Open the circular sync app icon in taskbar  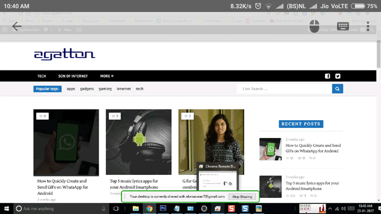204,208
